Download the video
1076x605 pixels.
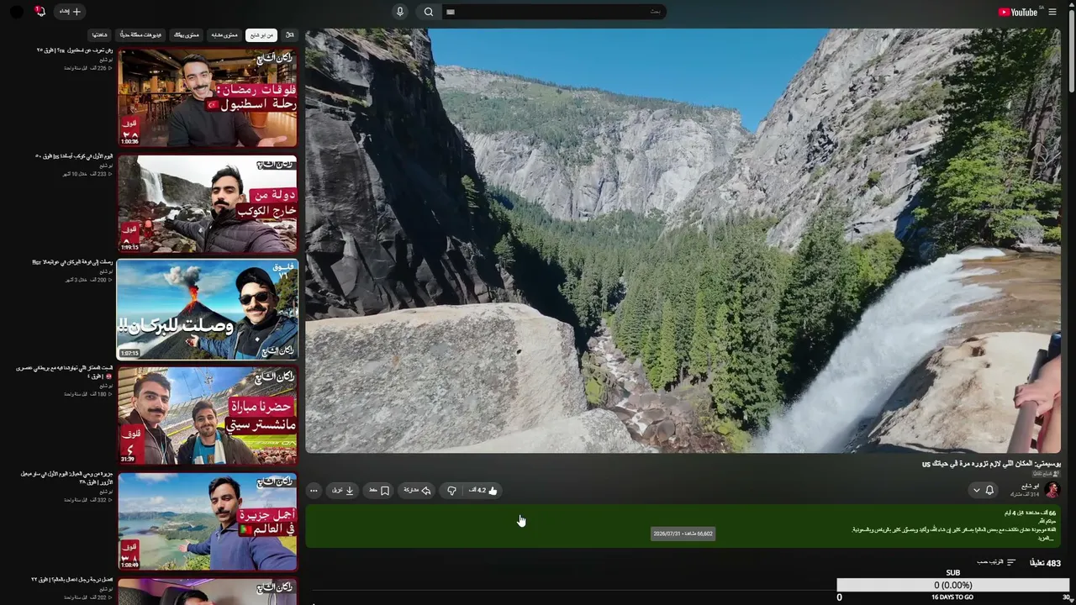343,491
